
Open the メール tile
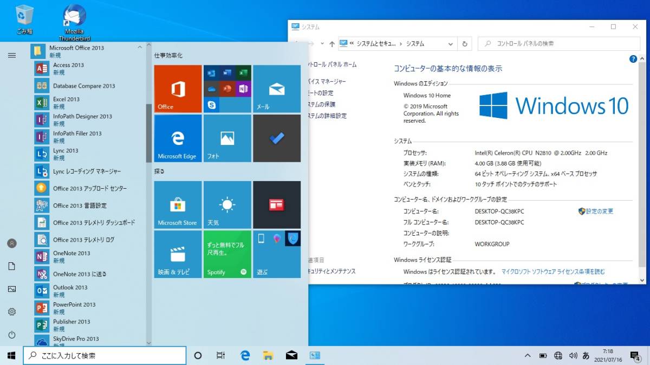coord(277,89)
